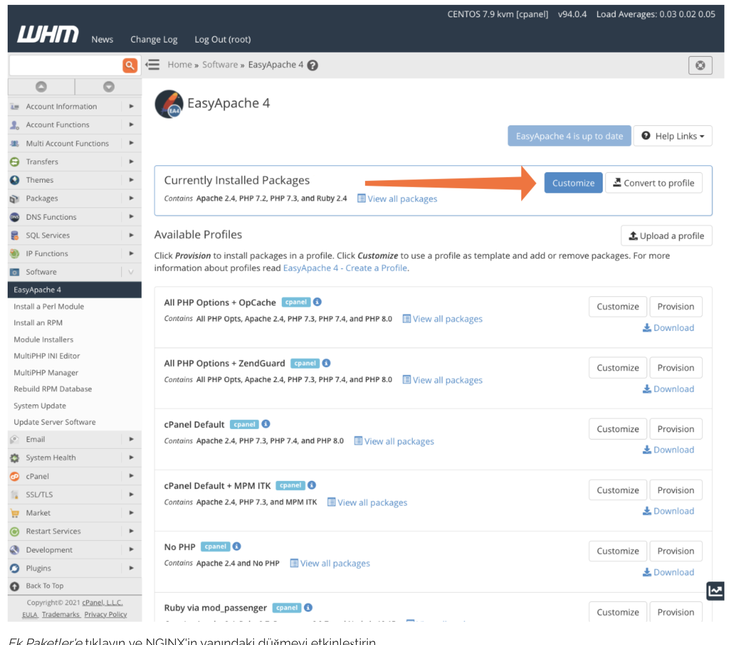Click the sidebar search input field
The image size is (734, 645).
66,65
